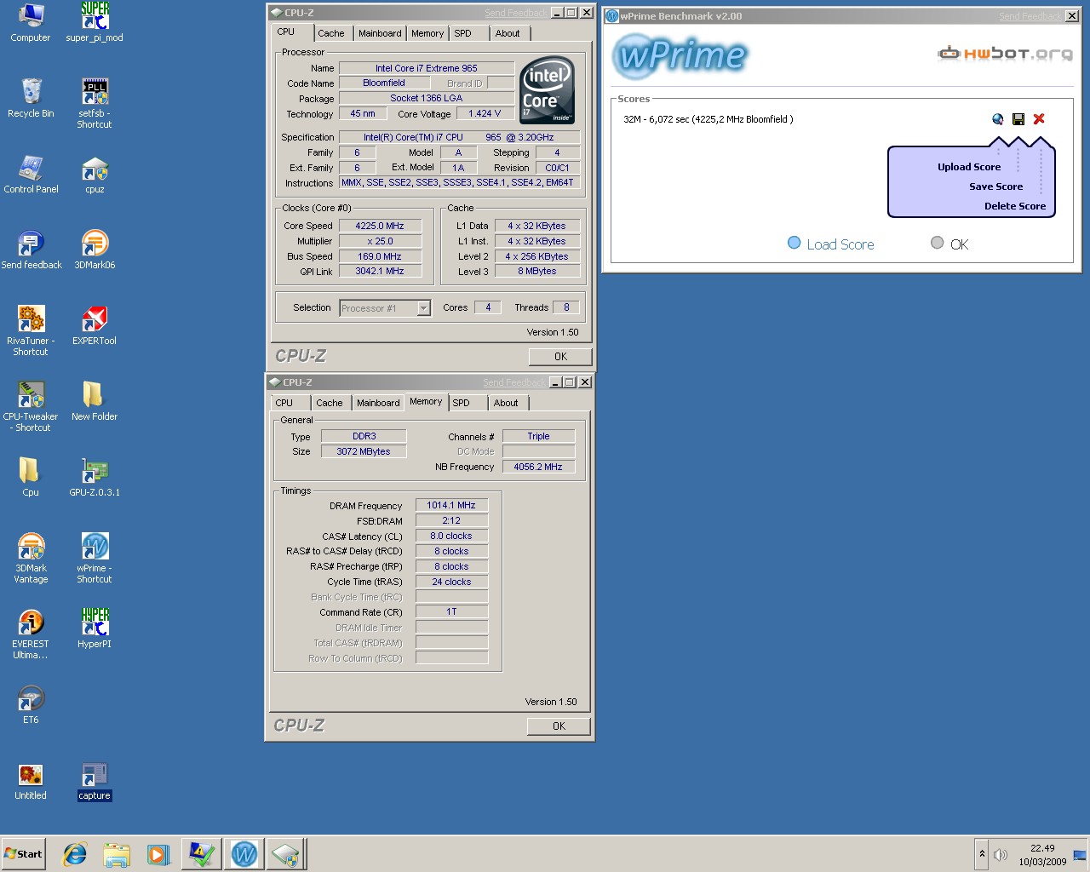1090x872 pixels.
Task: Open the Cpu folder icon
Action: (x=31, y=478)
